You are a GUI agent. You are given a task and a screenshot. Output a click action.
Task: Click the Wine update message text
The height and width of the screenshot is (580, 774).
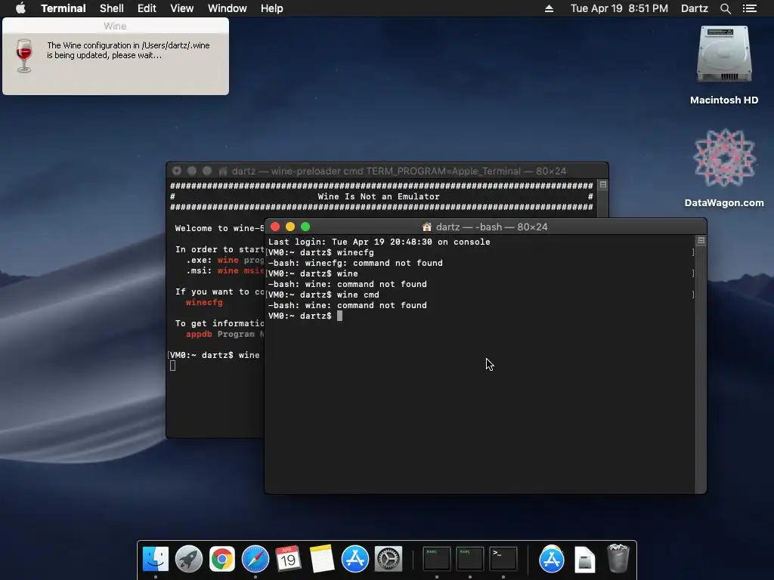click(128, 51)
